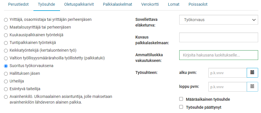Expand the Sovellettava eläketurva dropdown
This screenshot has width=261, height=113.
219,20
